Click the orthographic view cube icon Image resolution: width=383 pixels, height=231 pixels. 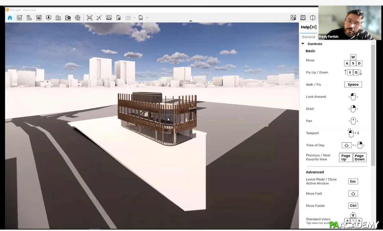tap(312, 17)
